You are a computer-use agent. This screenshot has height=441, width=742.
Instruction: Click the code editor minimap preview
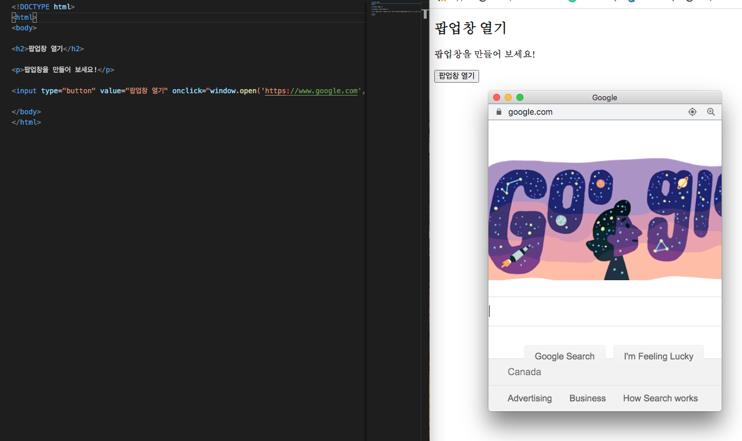395,9
